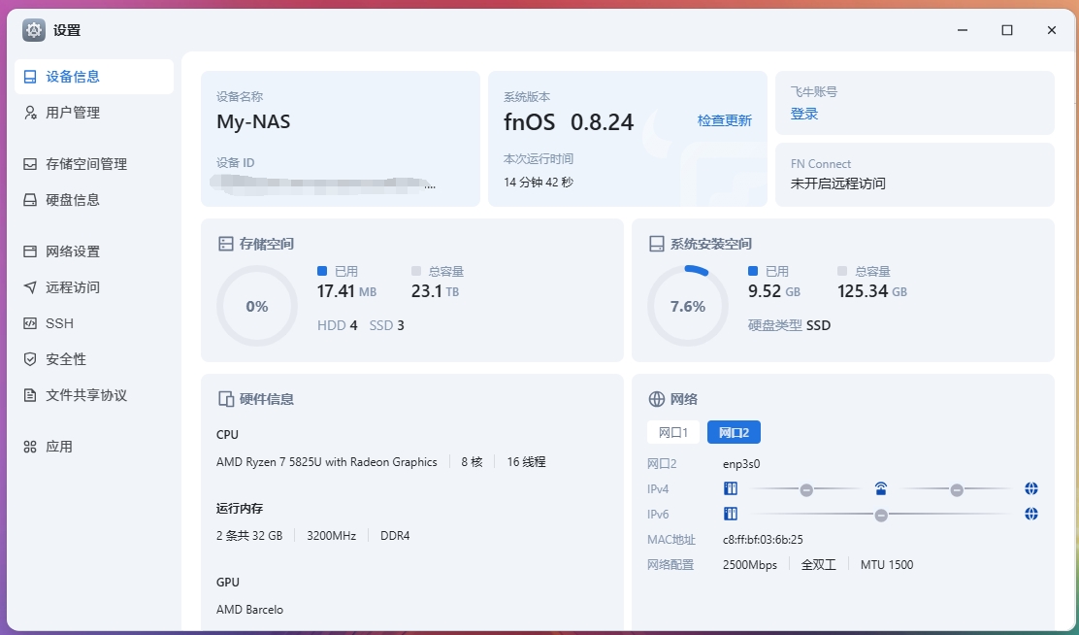Click 检查更新 link
1079x635 pixels.
(725, 120)
